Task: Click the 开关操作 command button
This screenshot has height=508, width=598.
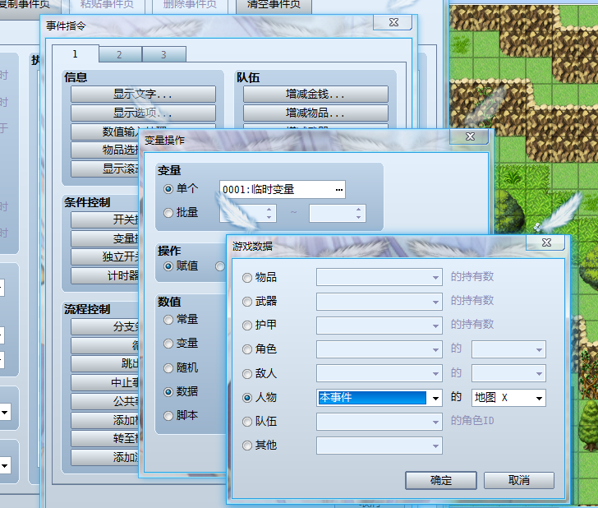Action: 105,219
